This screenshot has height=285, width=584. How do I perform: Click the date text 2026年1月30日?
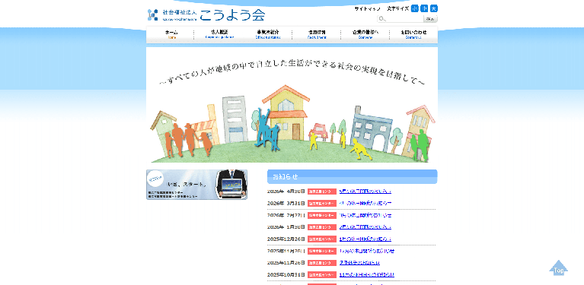pyautogui.click(x=286, y=227)
